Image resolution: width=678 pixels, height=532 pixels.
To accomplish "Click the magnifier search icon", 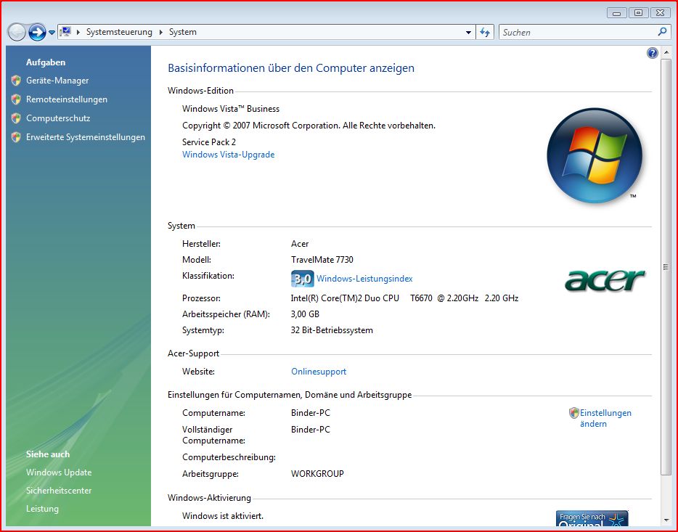I will (663, 31).
